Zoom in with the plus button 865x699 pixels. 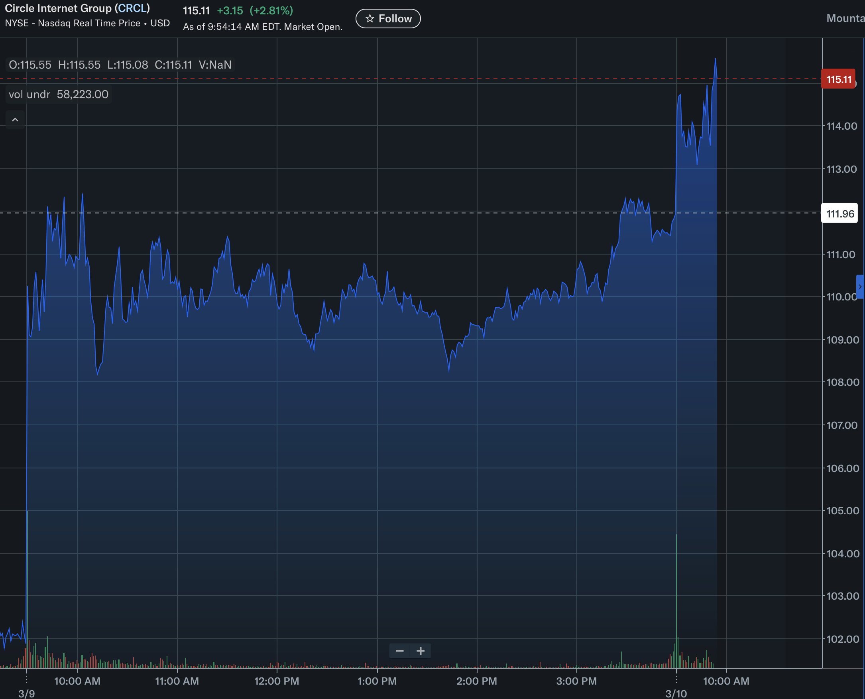click(x=421, y=651)
